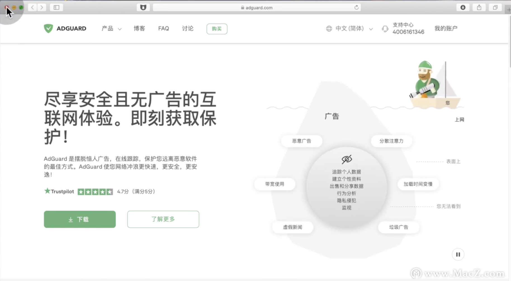Select the 分散注意力 pill
511x281 pixels.
[x=391, y=141]
